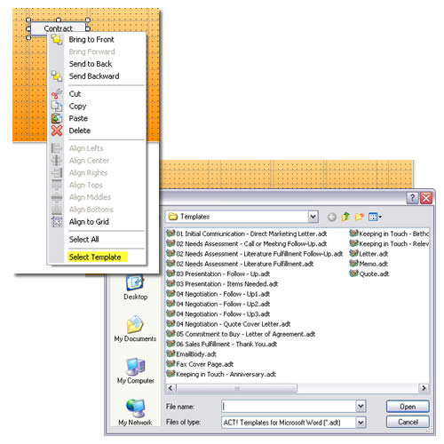Click the Open button
Screen dimensions: 444x444
pos(408,407)
